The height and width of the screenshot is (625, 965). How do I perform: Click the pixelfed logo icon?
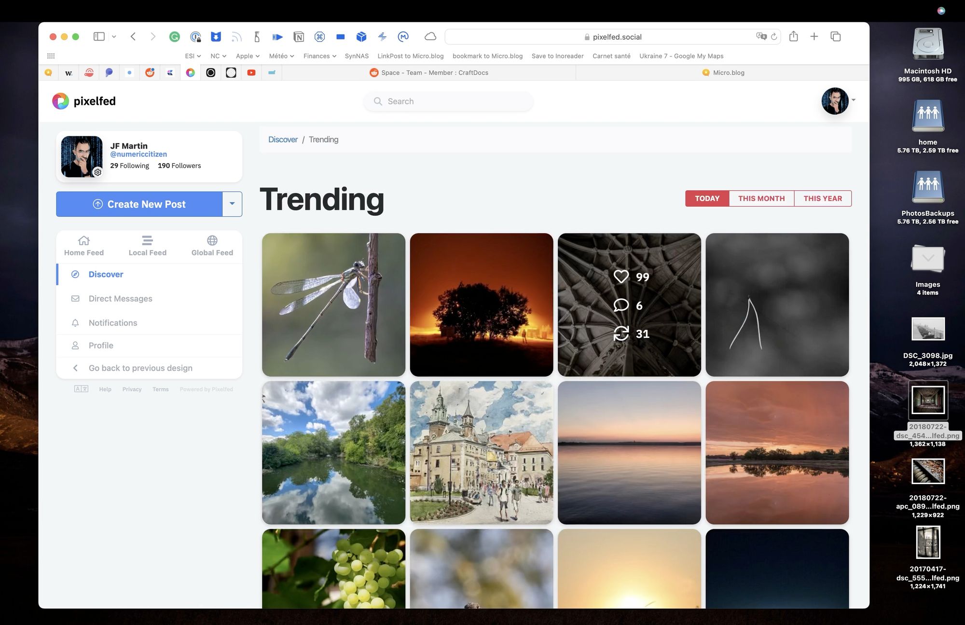coord(61,101)
